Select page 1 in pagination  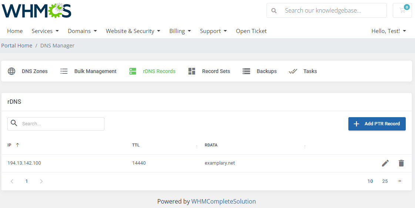[x=26, y=181]
